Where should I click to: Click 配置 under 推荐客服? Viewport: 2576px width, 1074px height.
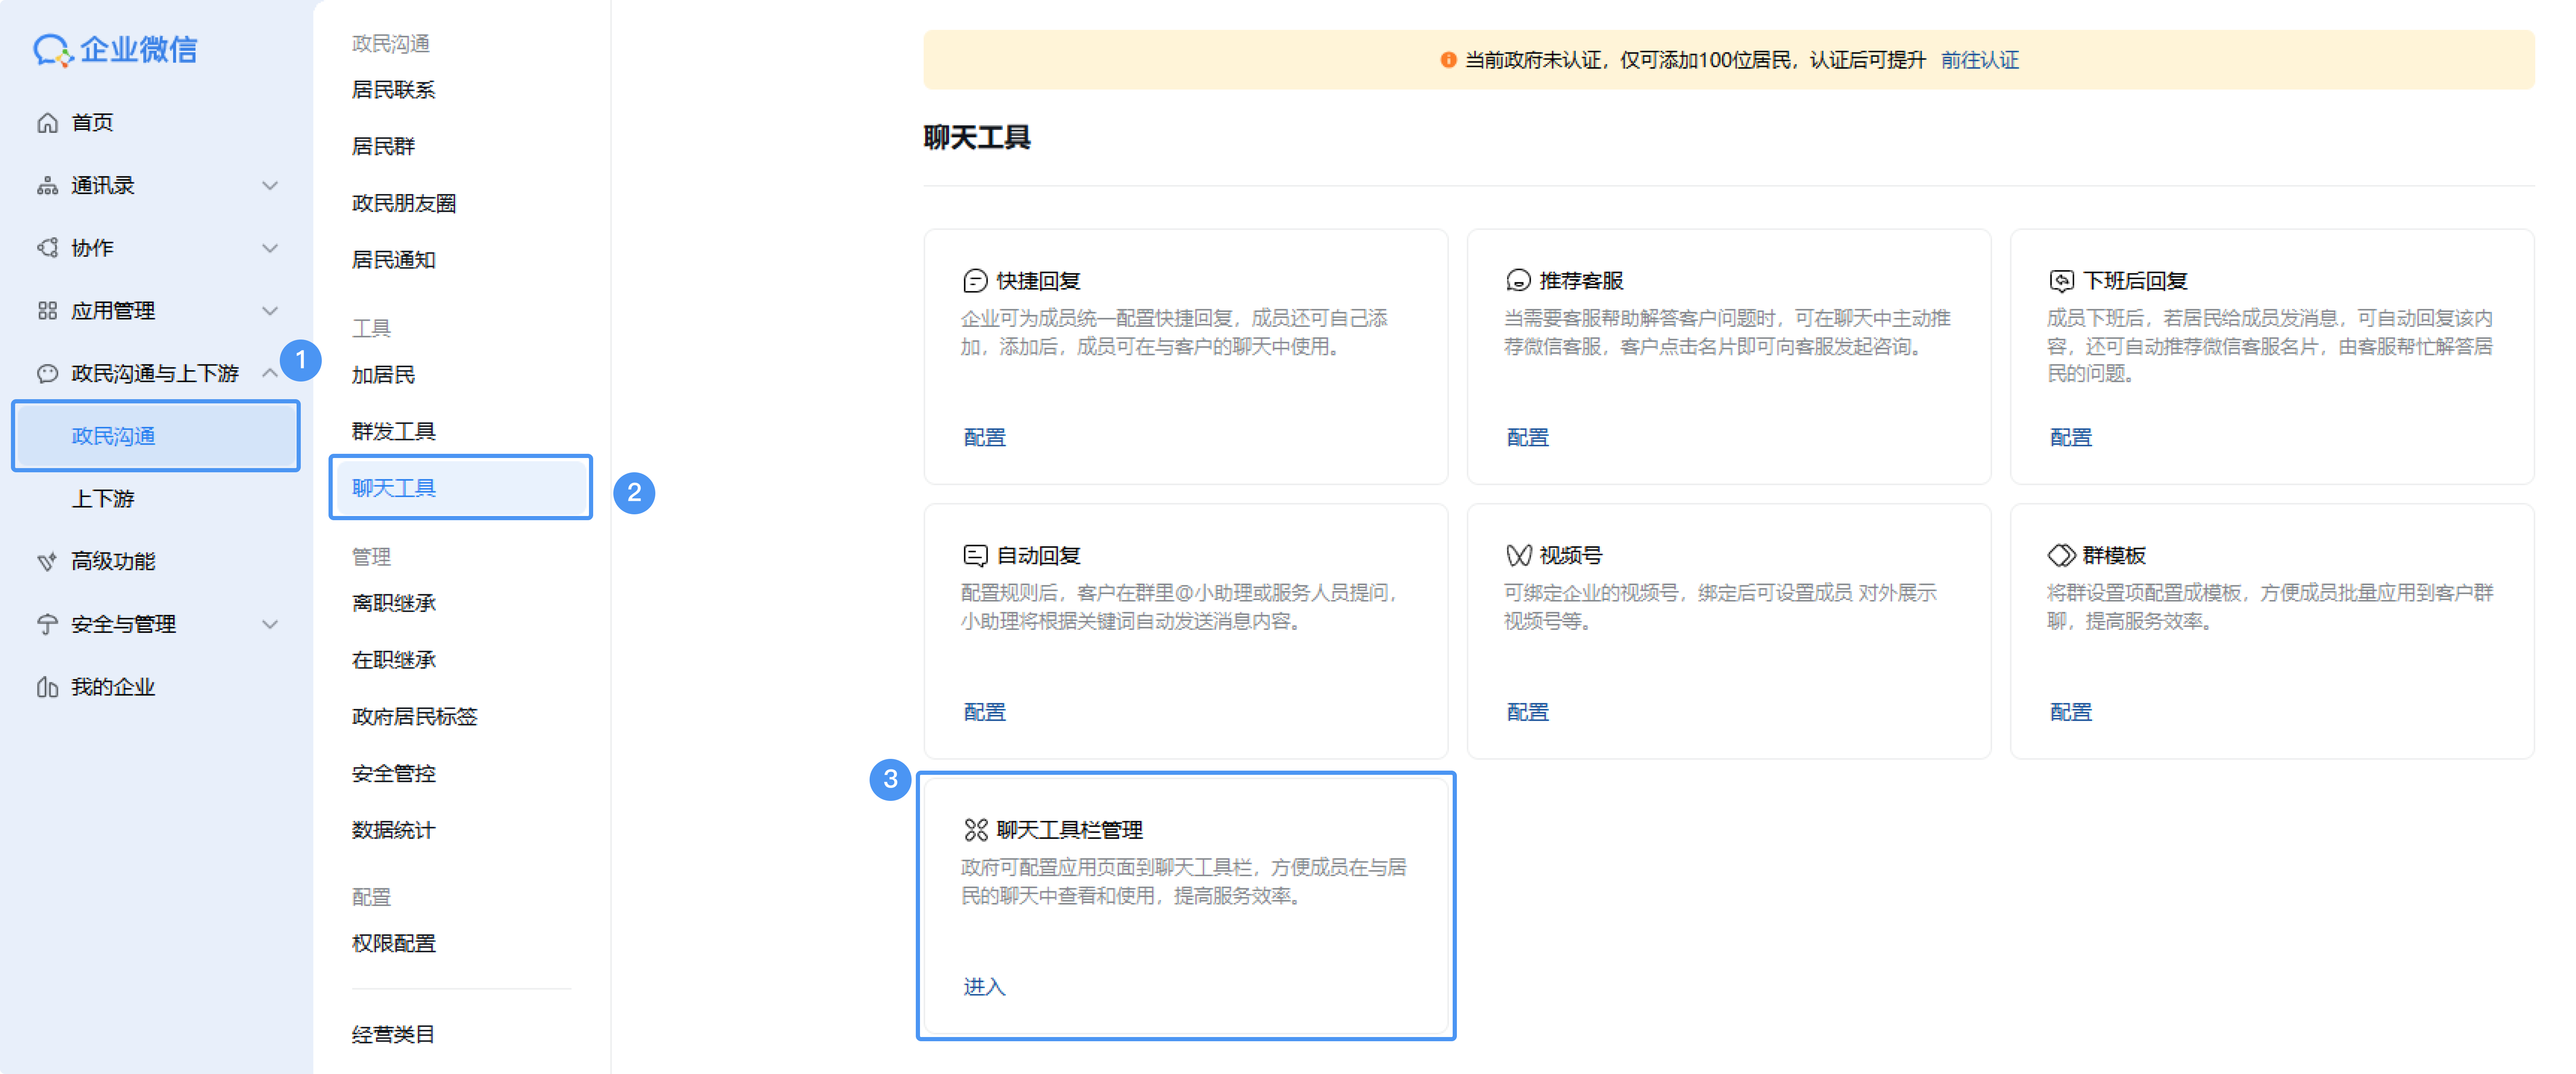tap(1527, 438)
